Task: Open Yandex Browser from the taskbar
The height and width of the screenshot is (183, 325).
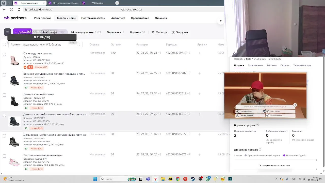Action: pos(155,179)
